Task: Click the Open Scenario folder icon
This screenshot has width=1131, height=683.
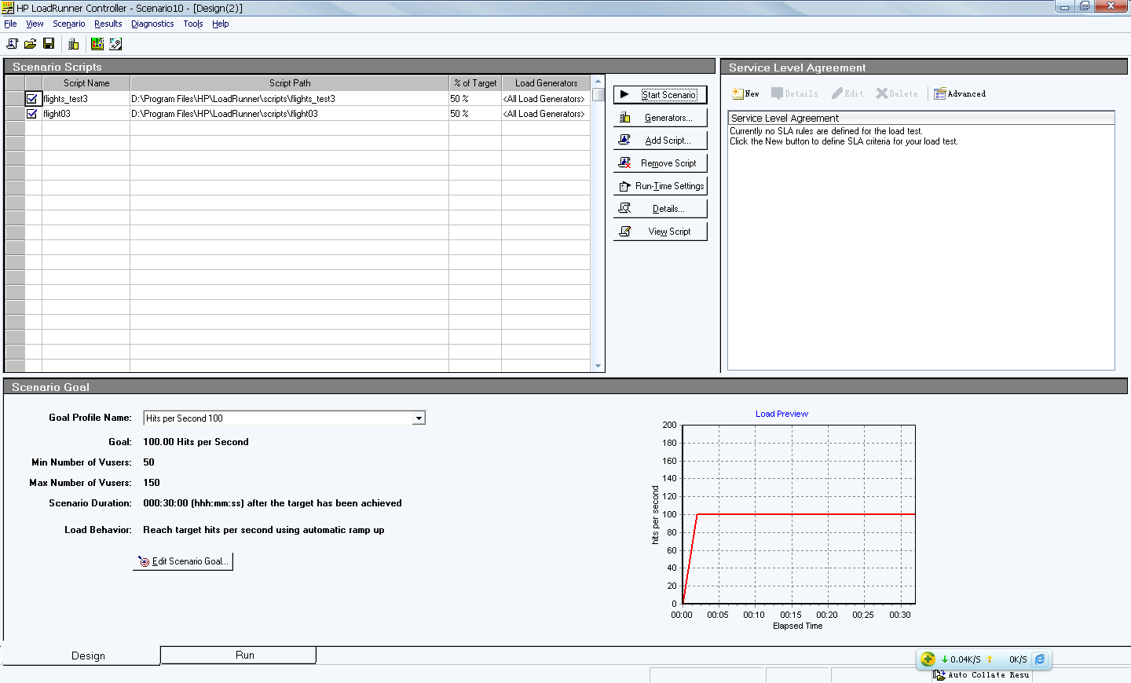Action: click(31, 44)
